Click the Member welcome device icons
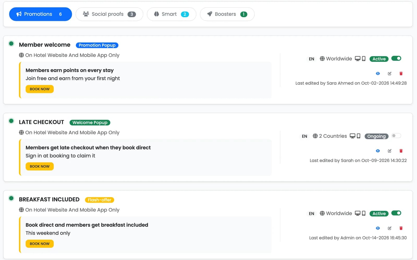 pyautogui.click(x=360, y=59)
